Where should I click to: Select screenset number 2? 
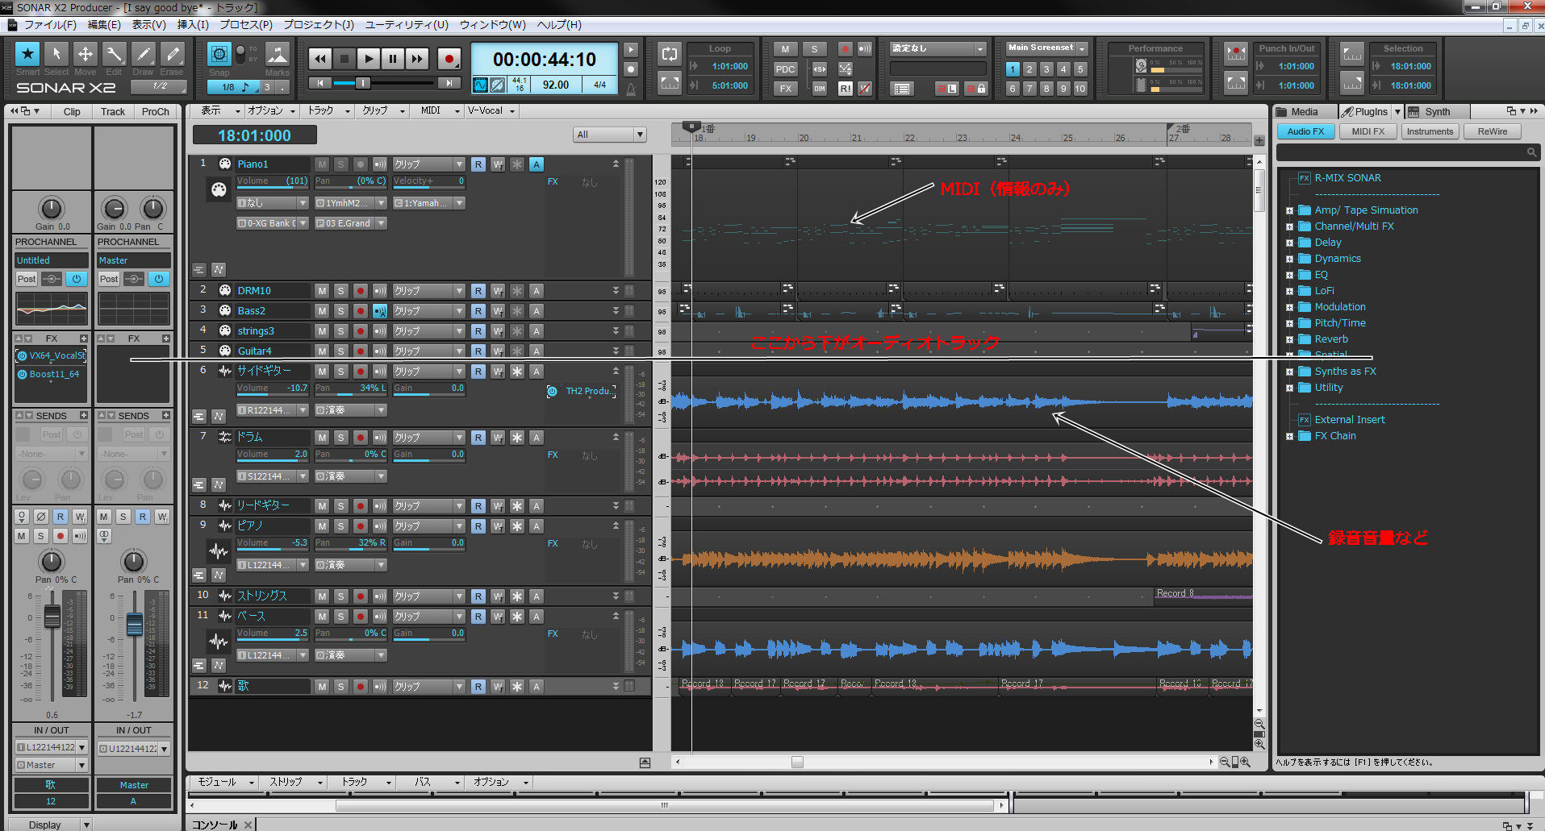[x=1029, y=69]
